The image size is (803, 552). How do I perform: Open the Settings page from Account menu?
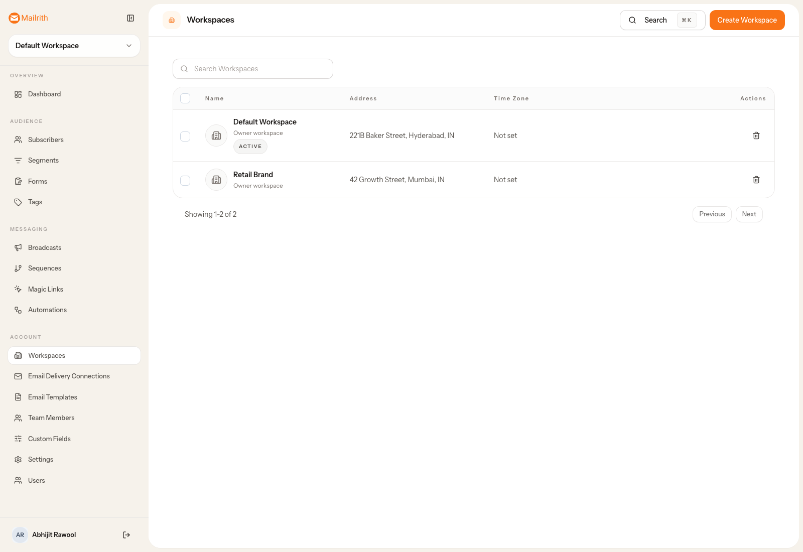pyautogui.click(x=41, y=459)
